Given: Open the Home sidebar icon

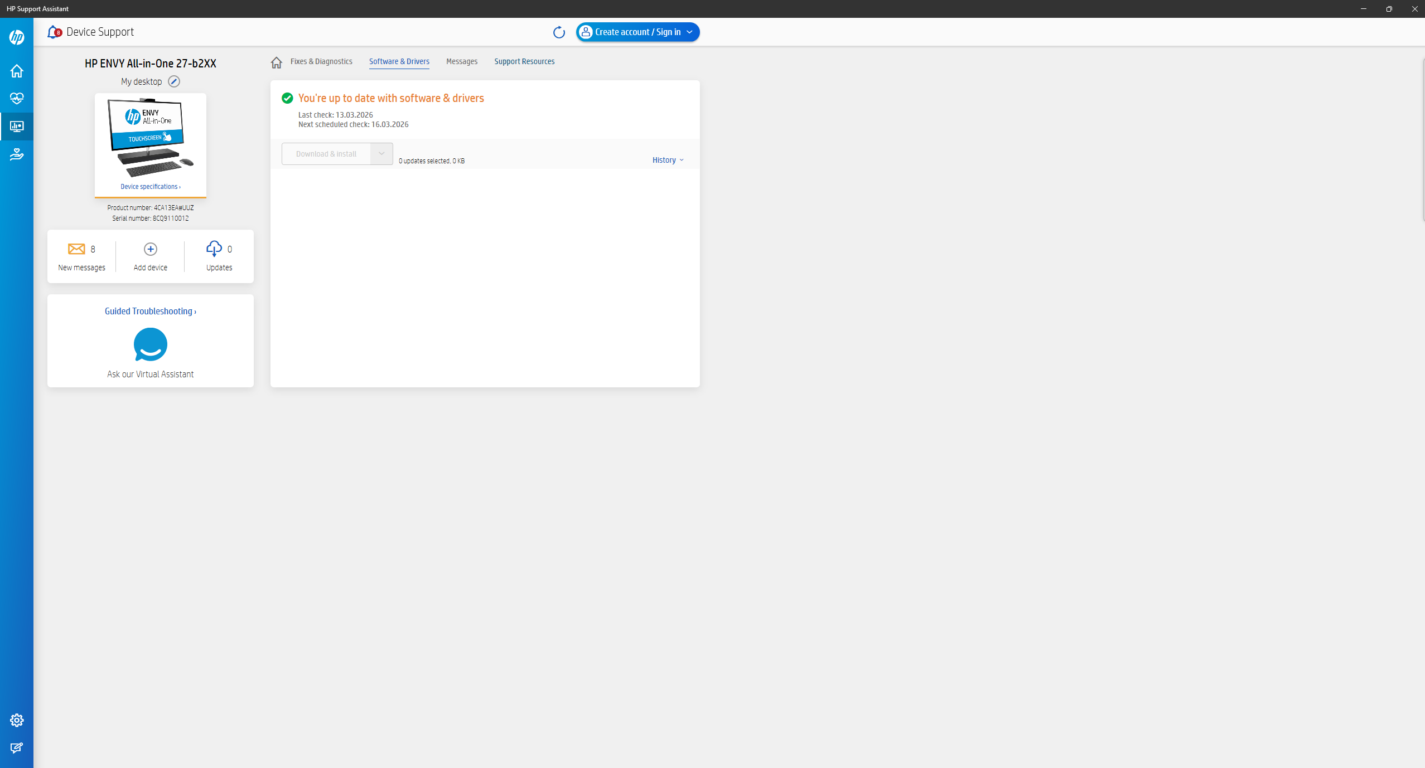Looking at the screenshot, I should [17, 71].
